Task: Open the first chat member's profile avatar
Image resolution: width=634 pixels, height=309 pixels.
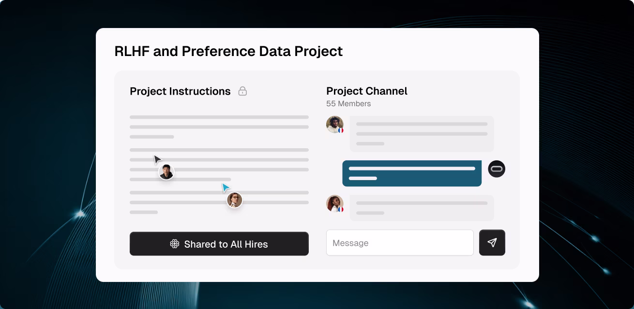Action: [x=334, y=125]
